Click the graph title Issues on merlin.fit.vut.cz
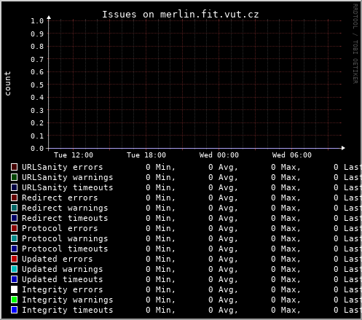 click(x=181, y=15)
